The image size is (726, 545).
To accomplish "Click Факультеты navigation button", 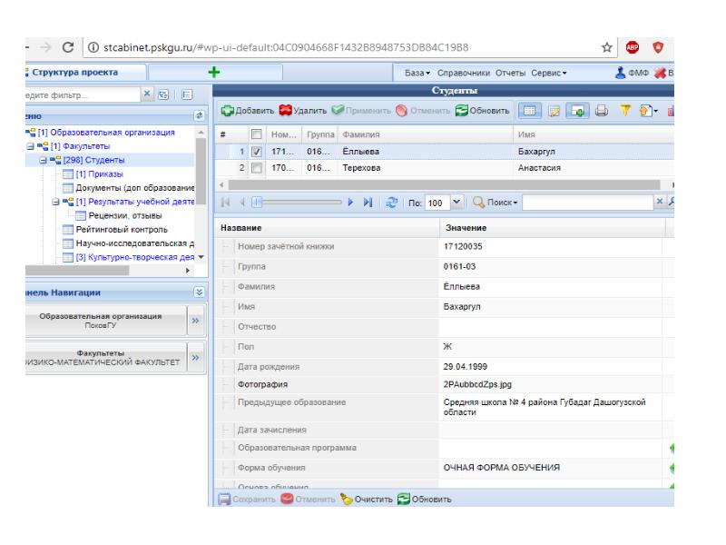I will click(105, 357).
